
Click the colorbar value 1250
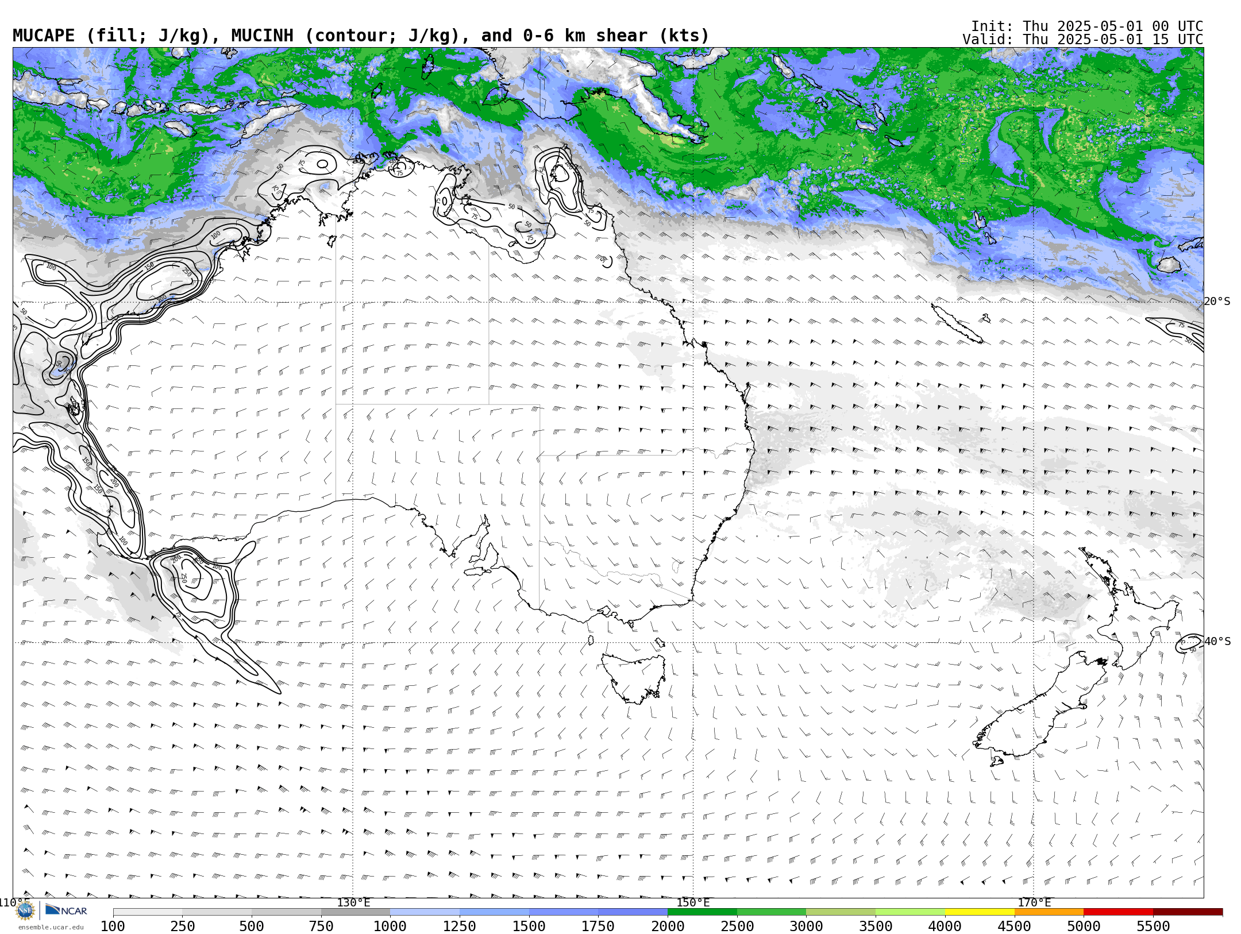click(x=460, y=927)
